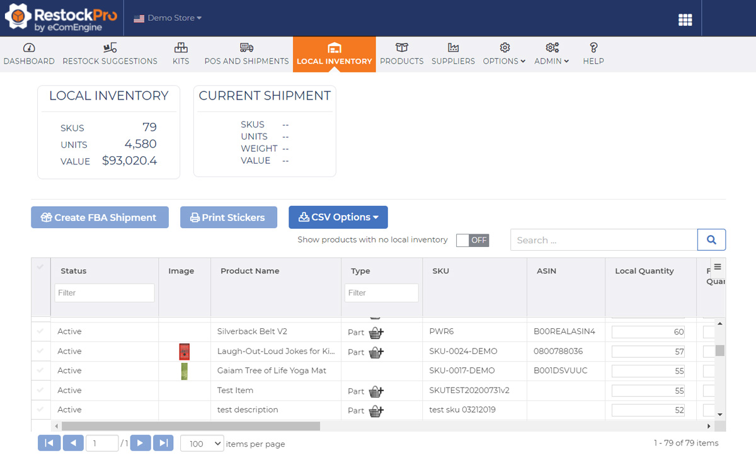Click the RestockPro logo
756x470 pixels.
[61, 18]
